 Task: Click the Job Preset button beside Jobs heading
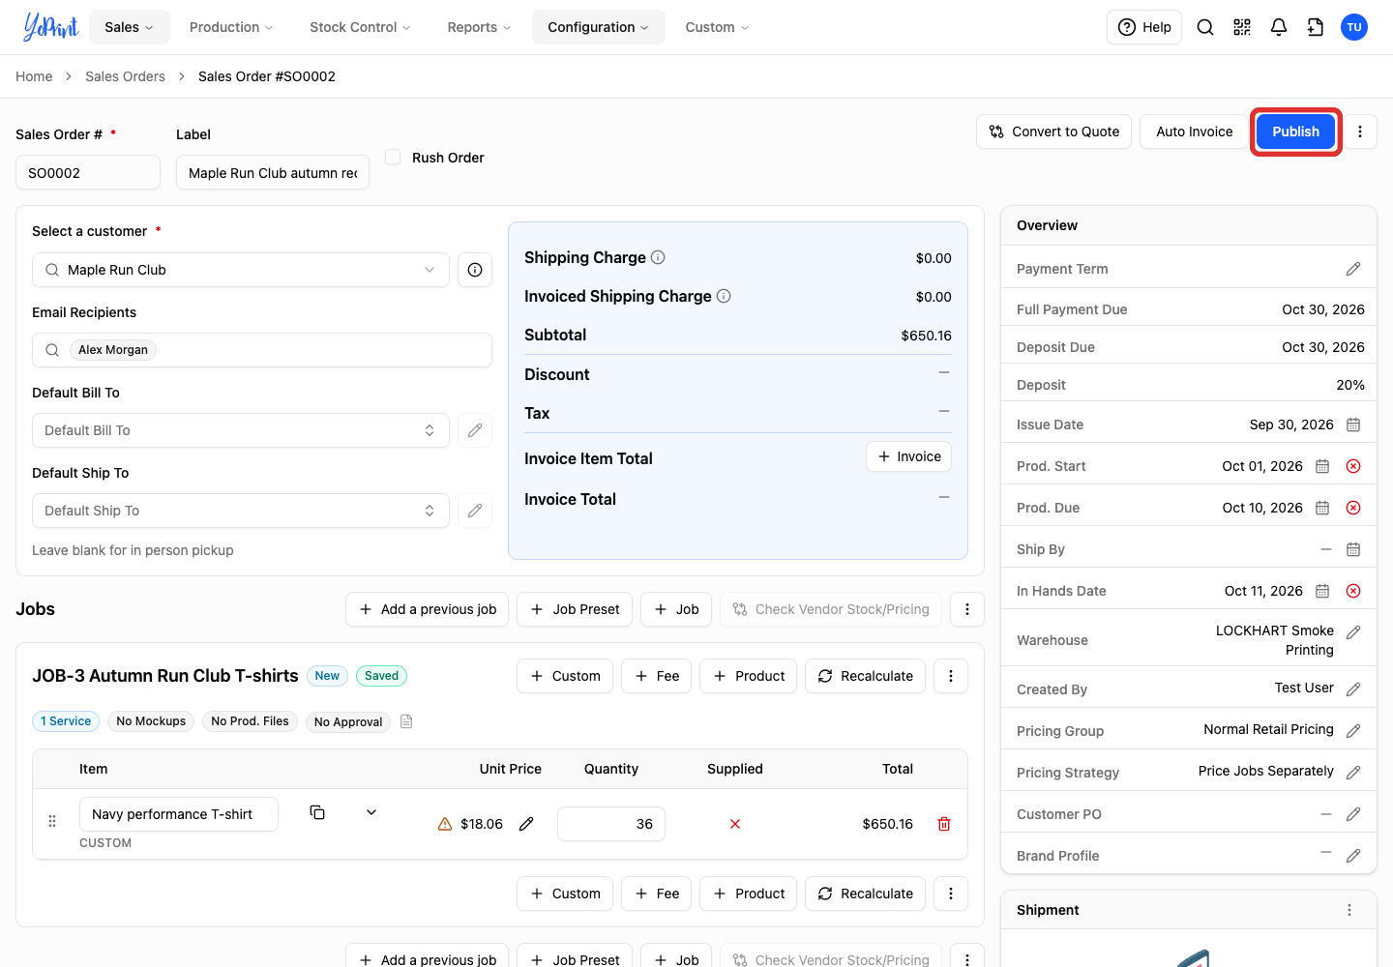click(575, 609)
